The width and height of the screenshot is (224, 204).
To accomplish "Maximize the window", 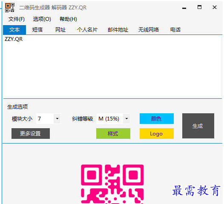I will click(x=199, y=7).
